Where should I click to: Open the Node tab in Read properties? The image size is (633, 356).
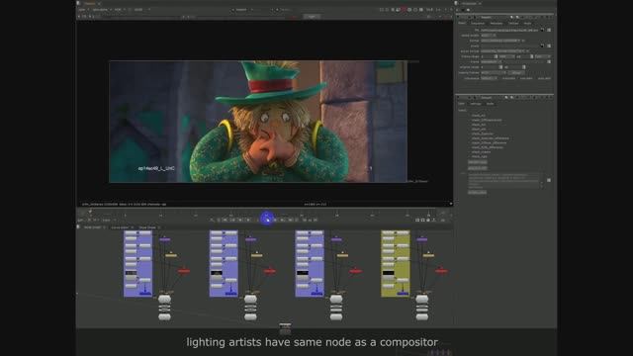pos(527,23)
